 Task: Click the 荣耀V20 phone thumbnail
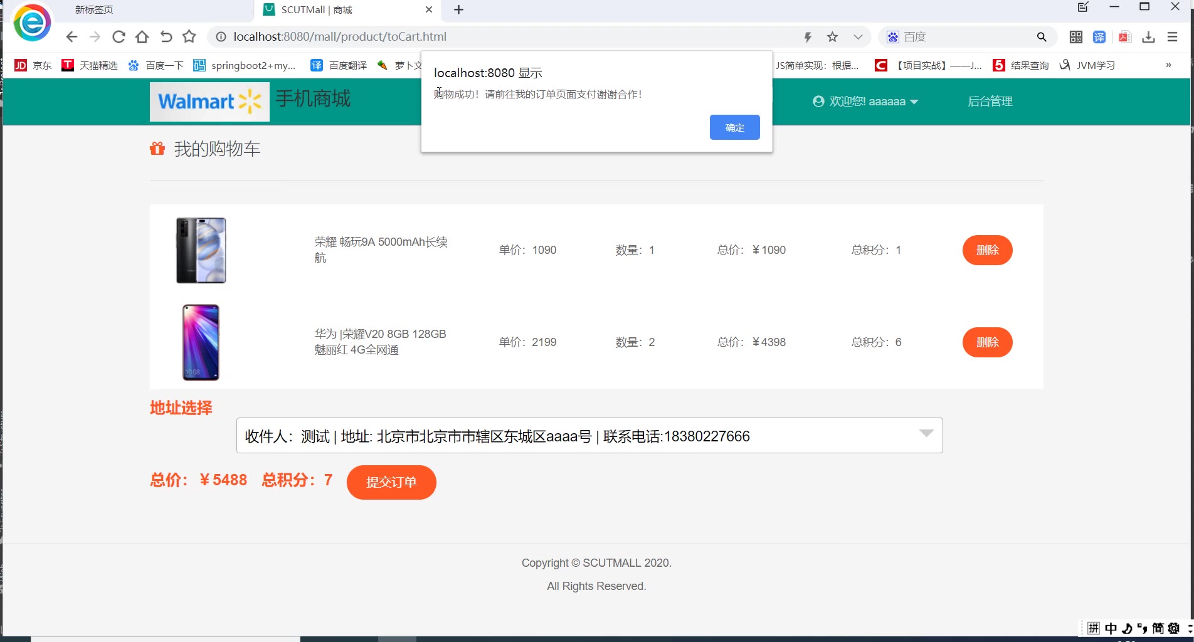[201, 342]
